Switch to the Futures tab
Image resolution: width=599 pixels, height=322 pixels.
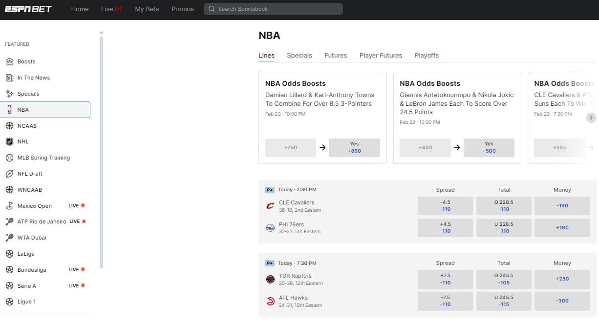click(336, 55)
